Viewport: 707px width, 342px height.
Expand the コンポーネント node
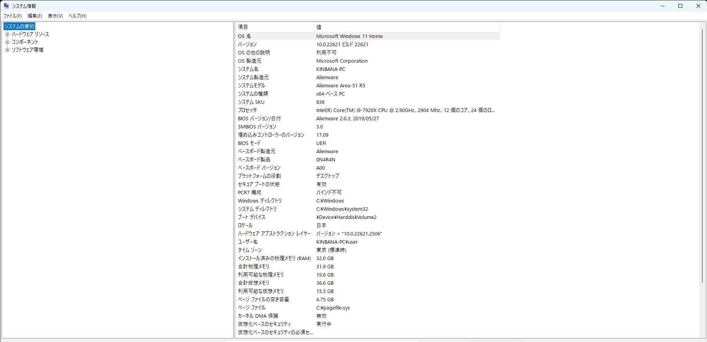[x=7, y=42]
